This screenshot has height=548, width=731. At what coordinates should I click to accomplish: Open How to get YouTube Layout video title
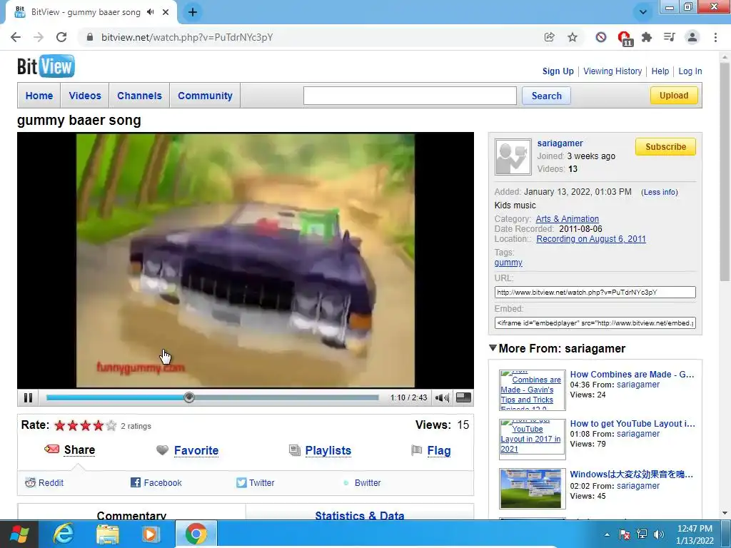click(632, 424)
